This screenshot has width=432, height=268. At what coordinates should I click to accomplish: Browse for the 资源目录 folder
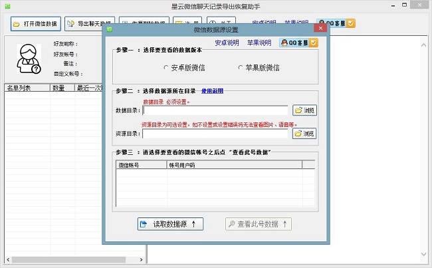pos(304,134)
